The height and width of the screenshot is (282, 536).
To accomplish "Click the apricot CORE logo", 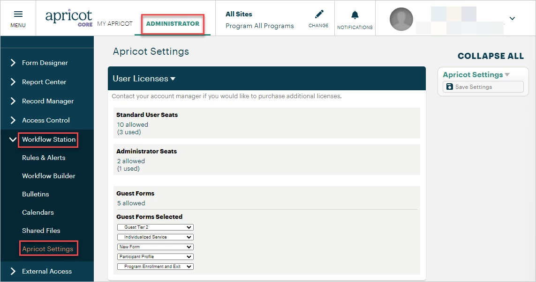I will [x=69, y=18].
